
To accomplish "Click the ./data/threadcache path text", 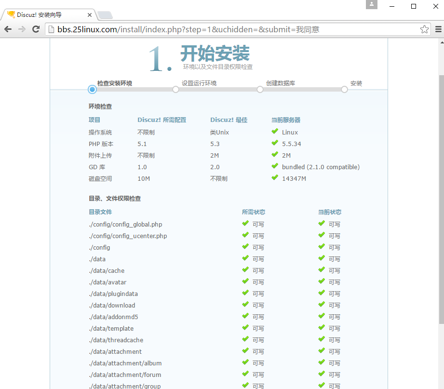I will [116, 340].
